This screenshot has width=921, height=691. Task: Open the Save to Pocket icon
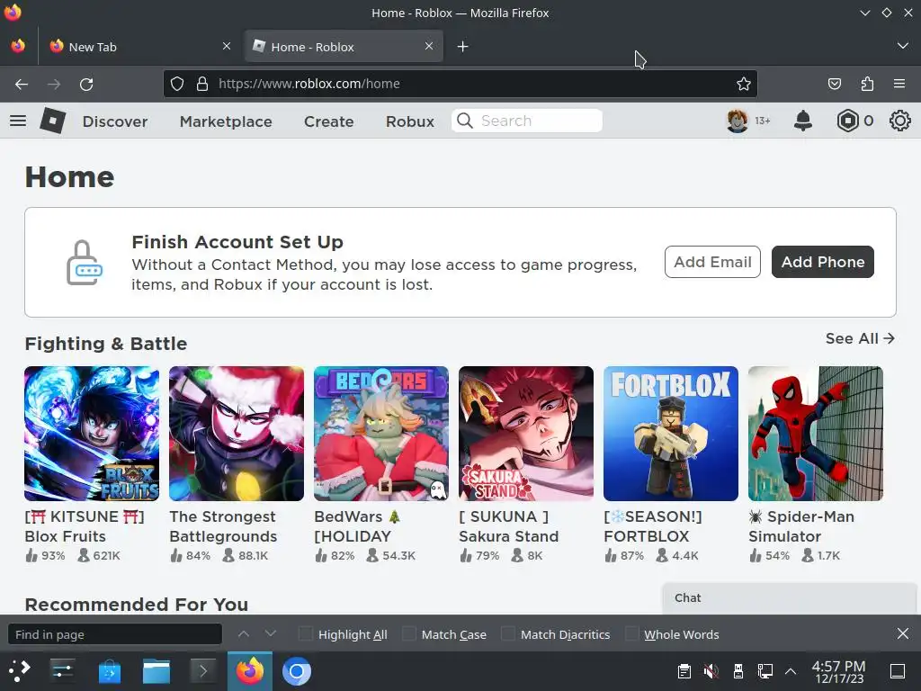click(834, 84)
